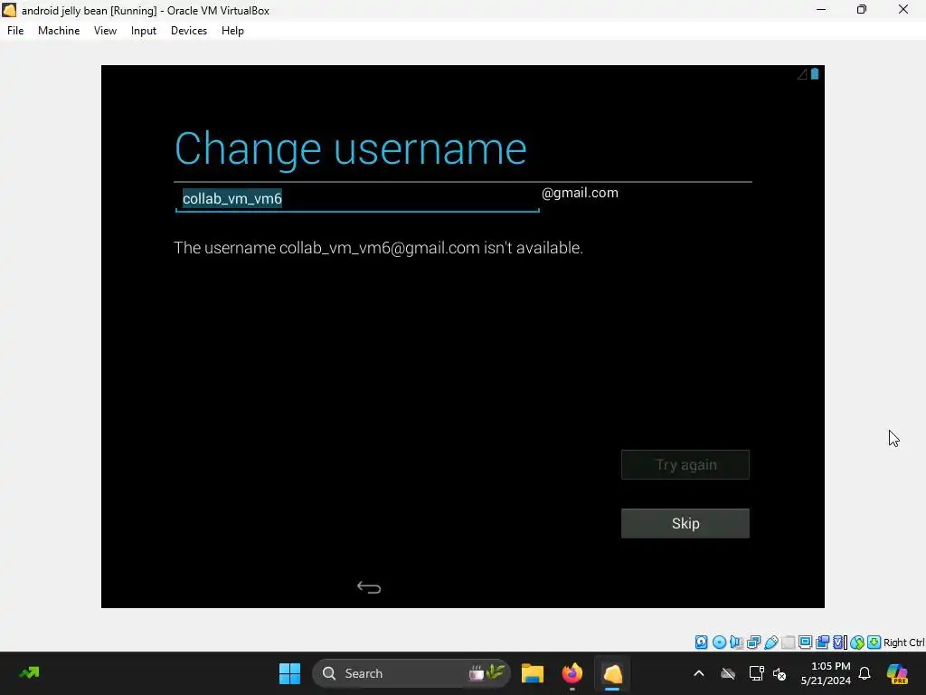This screenshot has width=926, height=695.
Task: Click the Change username heading
Action: (x=350, y=148)
